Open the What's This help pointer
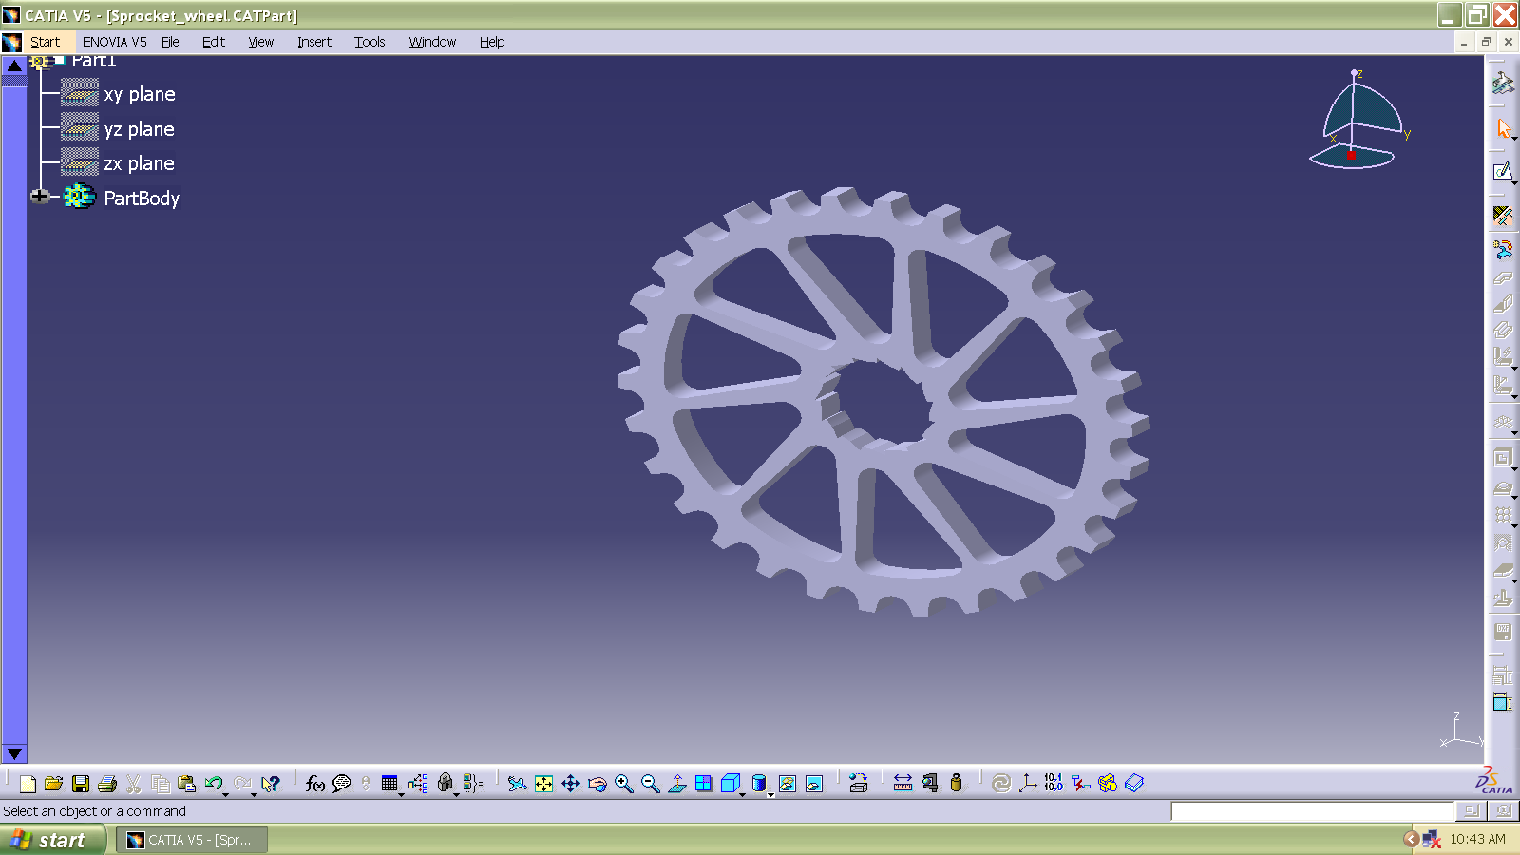Viewport: 1520px width, 855px height. [x=272, y=784]
